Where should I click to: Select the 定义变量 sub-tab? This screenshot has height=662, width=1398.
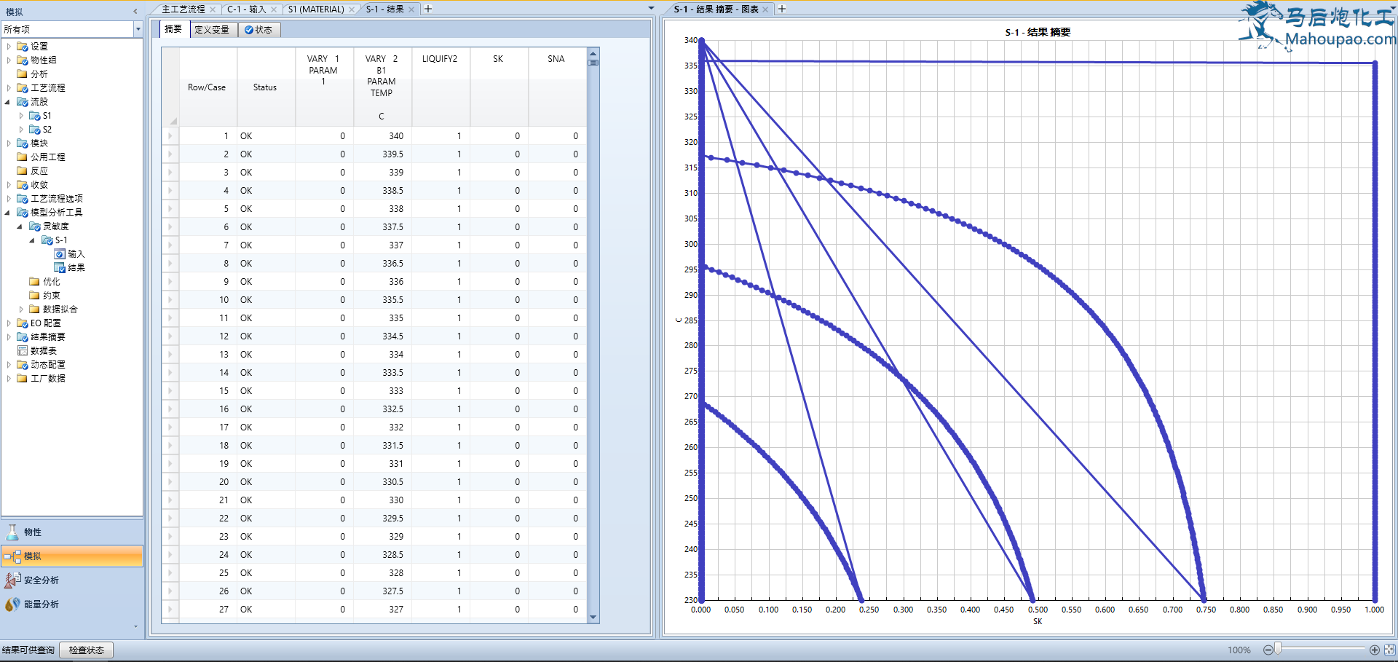pos(212,30)
